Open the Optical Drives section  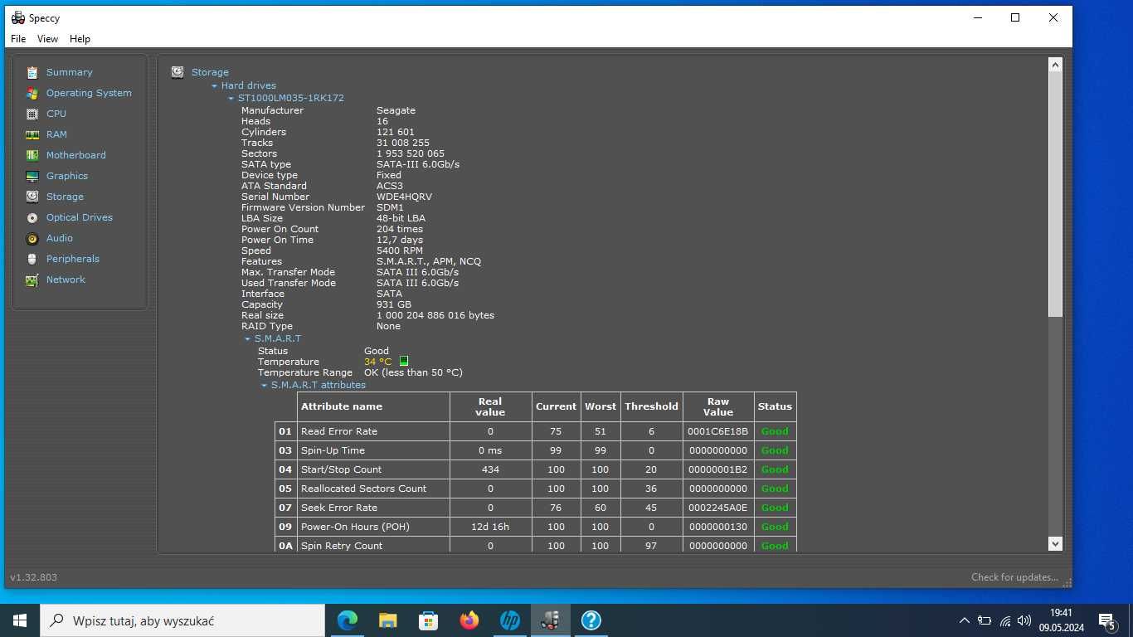[x=79, y=217]
